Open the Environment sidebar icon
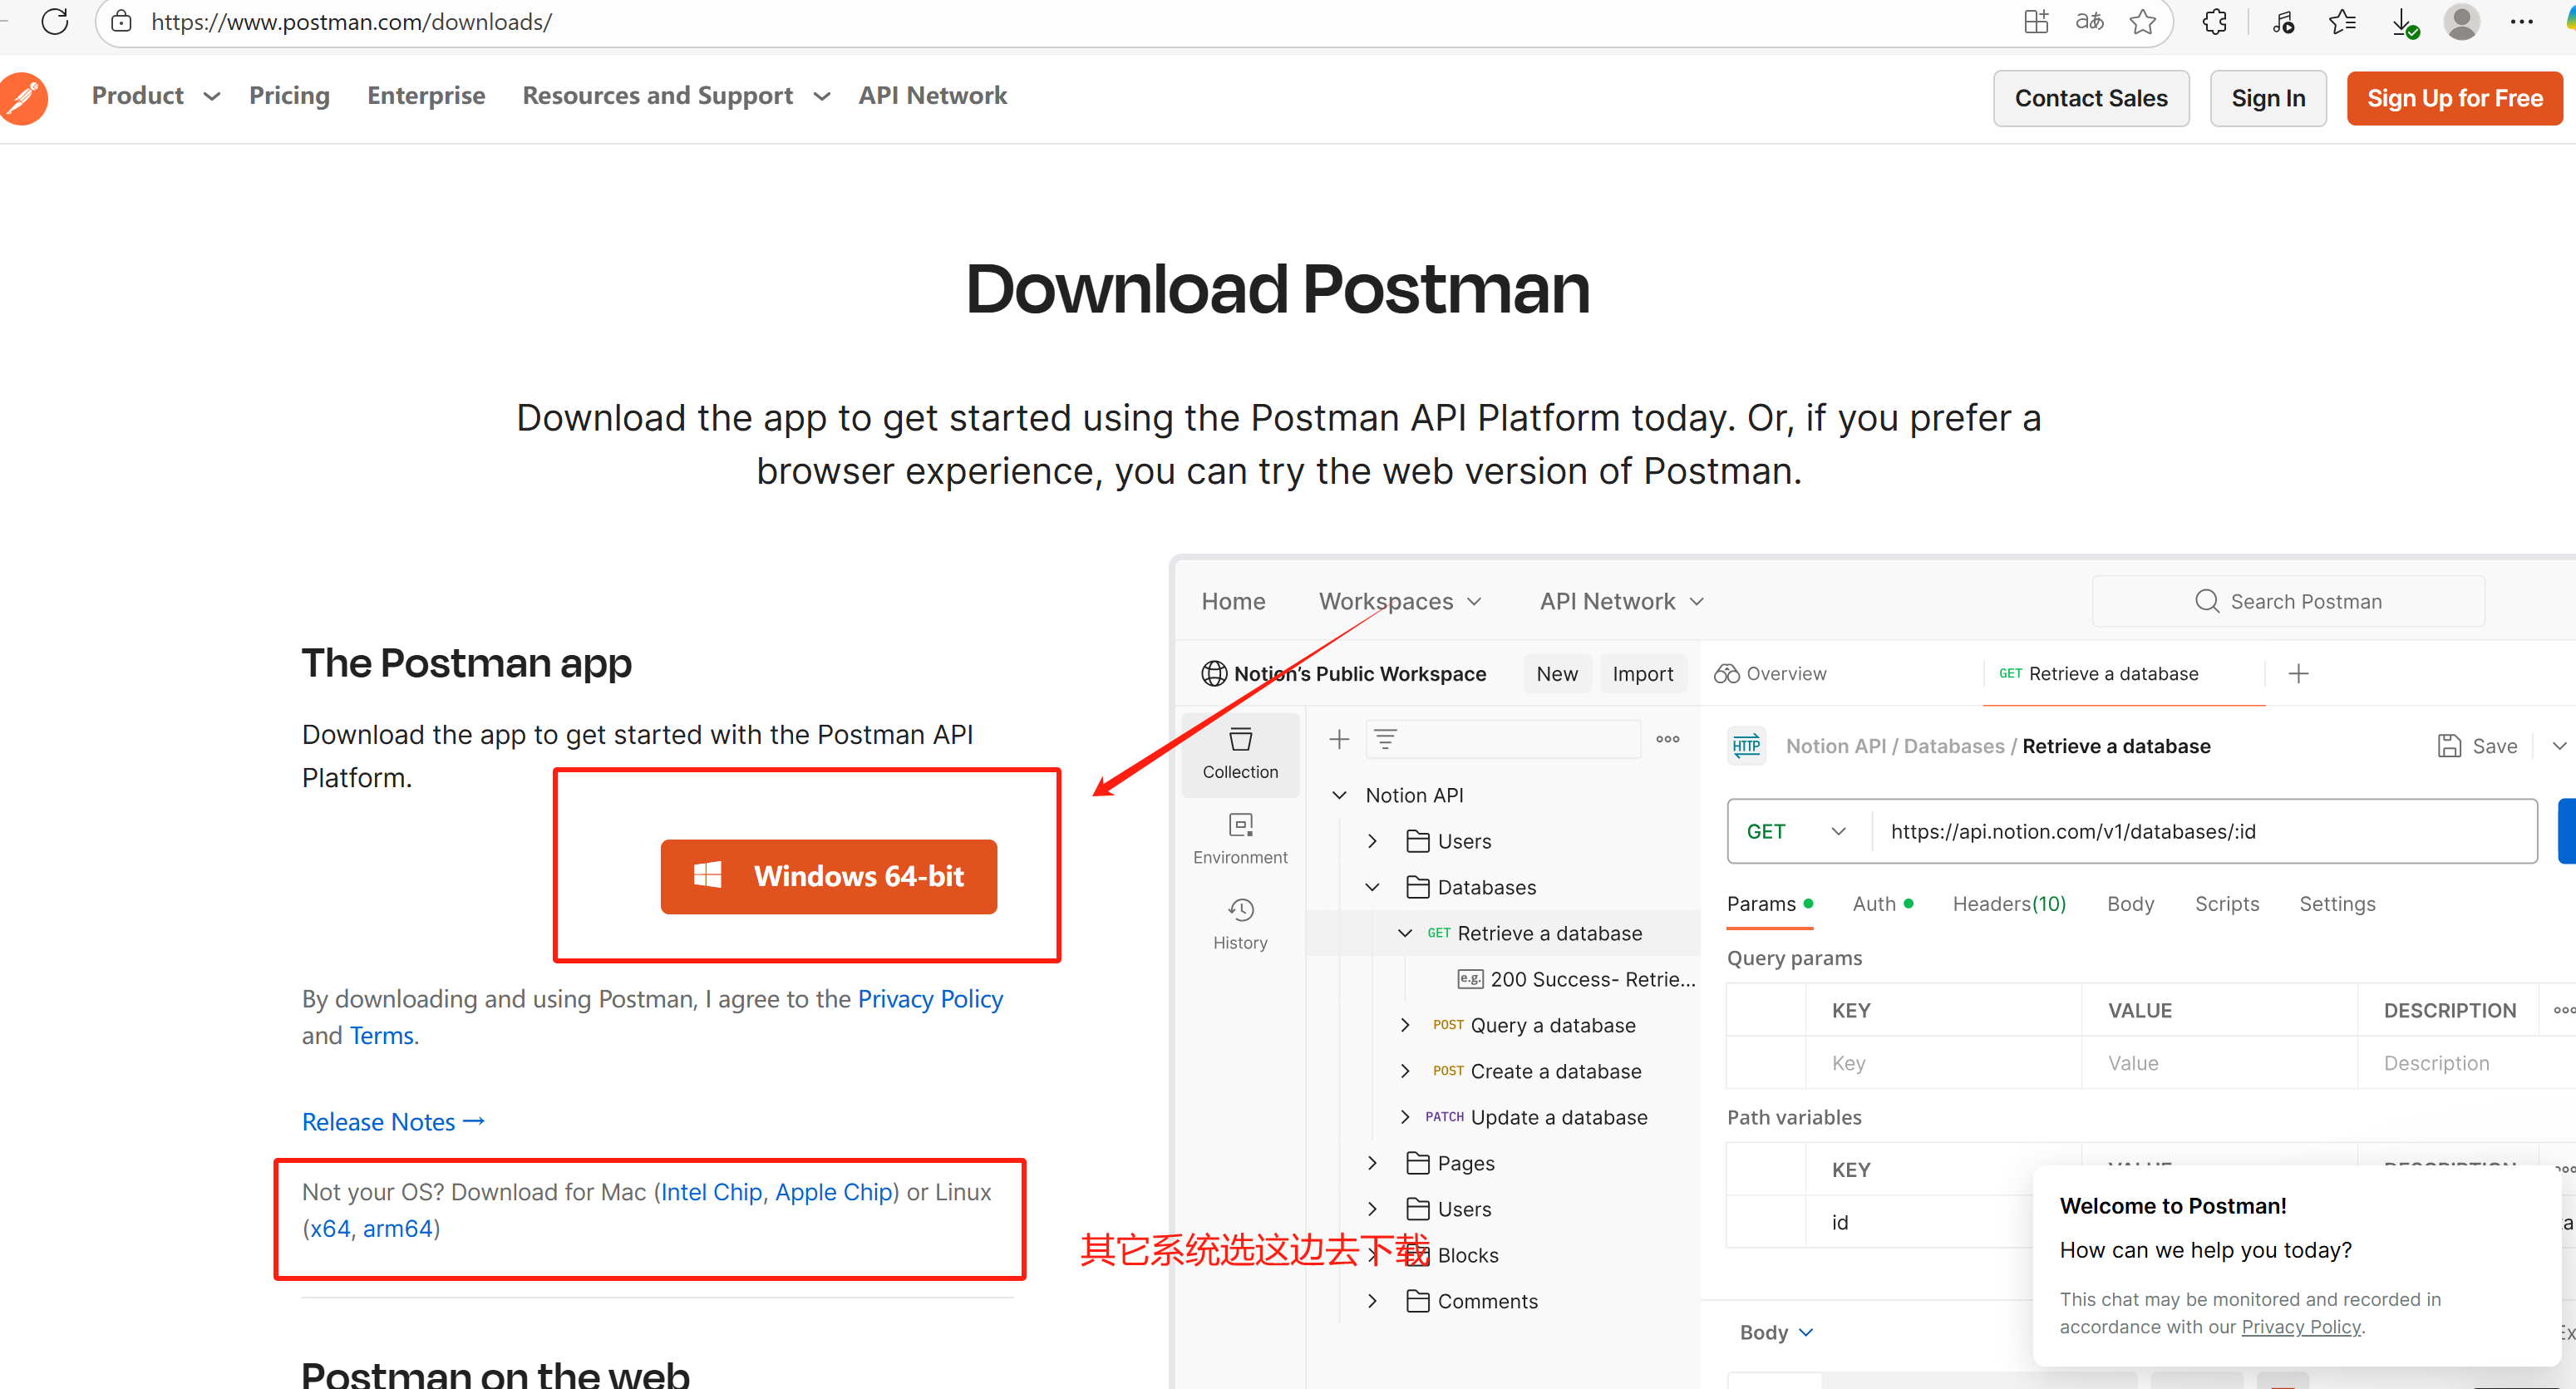Viewport: 2576px width, 1389px height. click(1240, 839)
